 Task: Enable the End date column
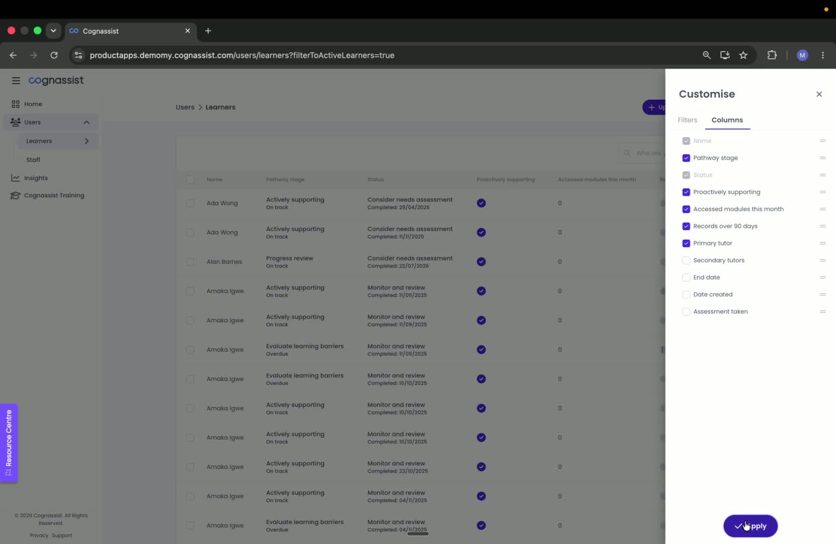click(686, 278)
